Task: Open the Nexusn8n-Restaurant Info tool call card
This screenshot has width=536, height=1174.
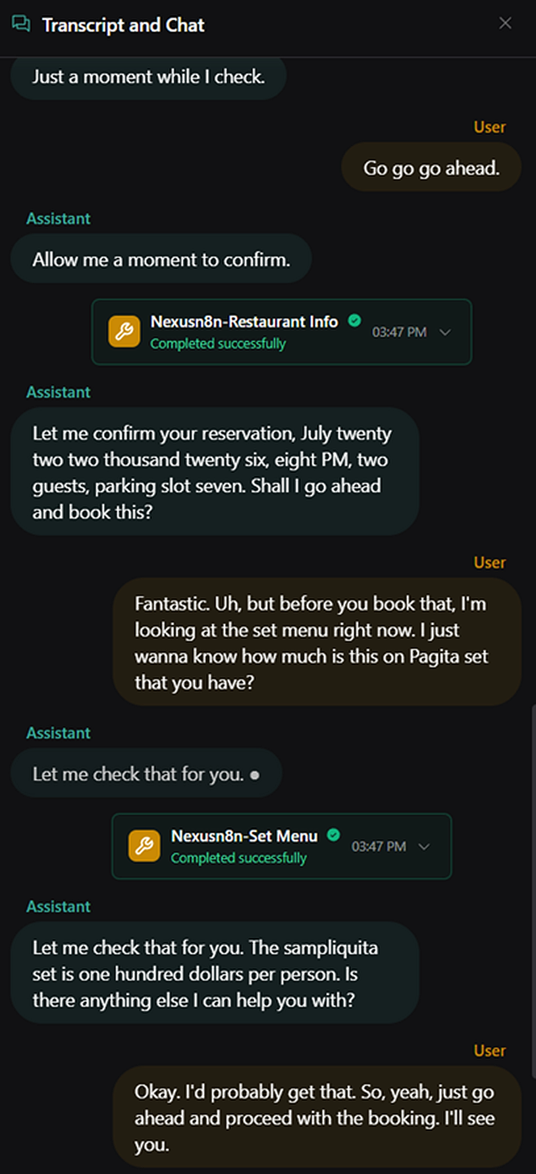Action: click(282, 332)
